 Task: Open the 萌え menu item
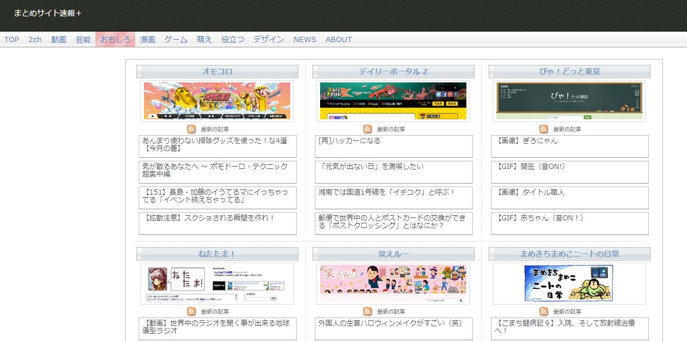click(x=205, y=39)
